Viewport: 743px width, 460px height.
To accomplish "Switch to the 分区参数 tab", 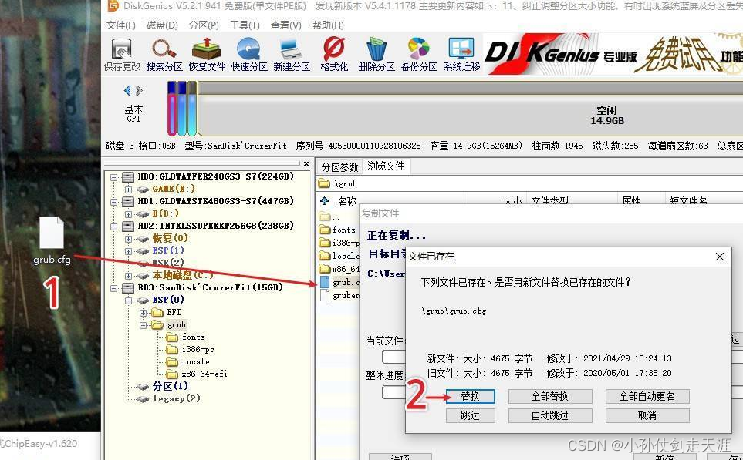I will point(339,167).
